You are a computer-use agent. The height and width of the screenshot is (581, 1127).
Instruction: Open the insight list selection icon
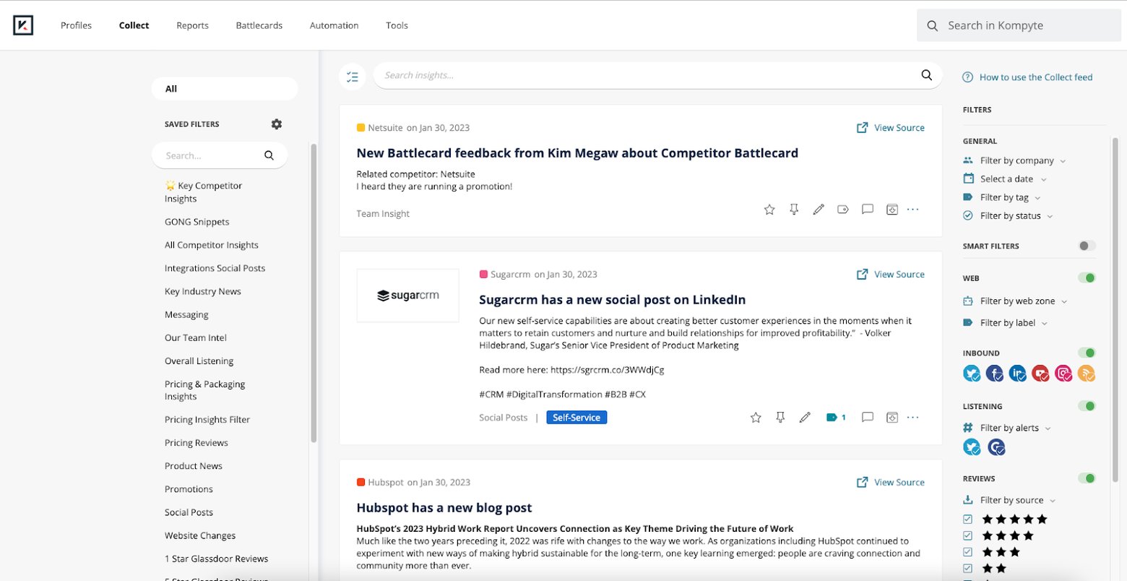[353, 76]
